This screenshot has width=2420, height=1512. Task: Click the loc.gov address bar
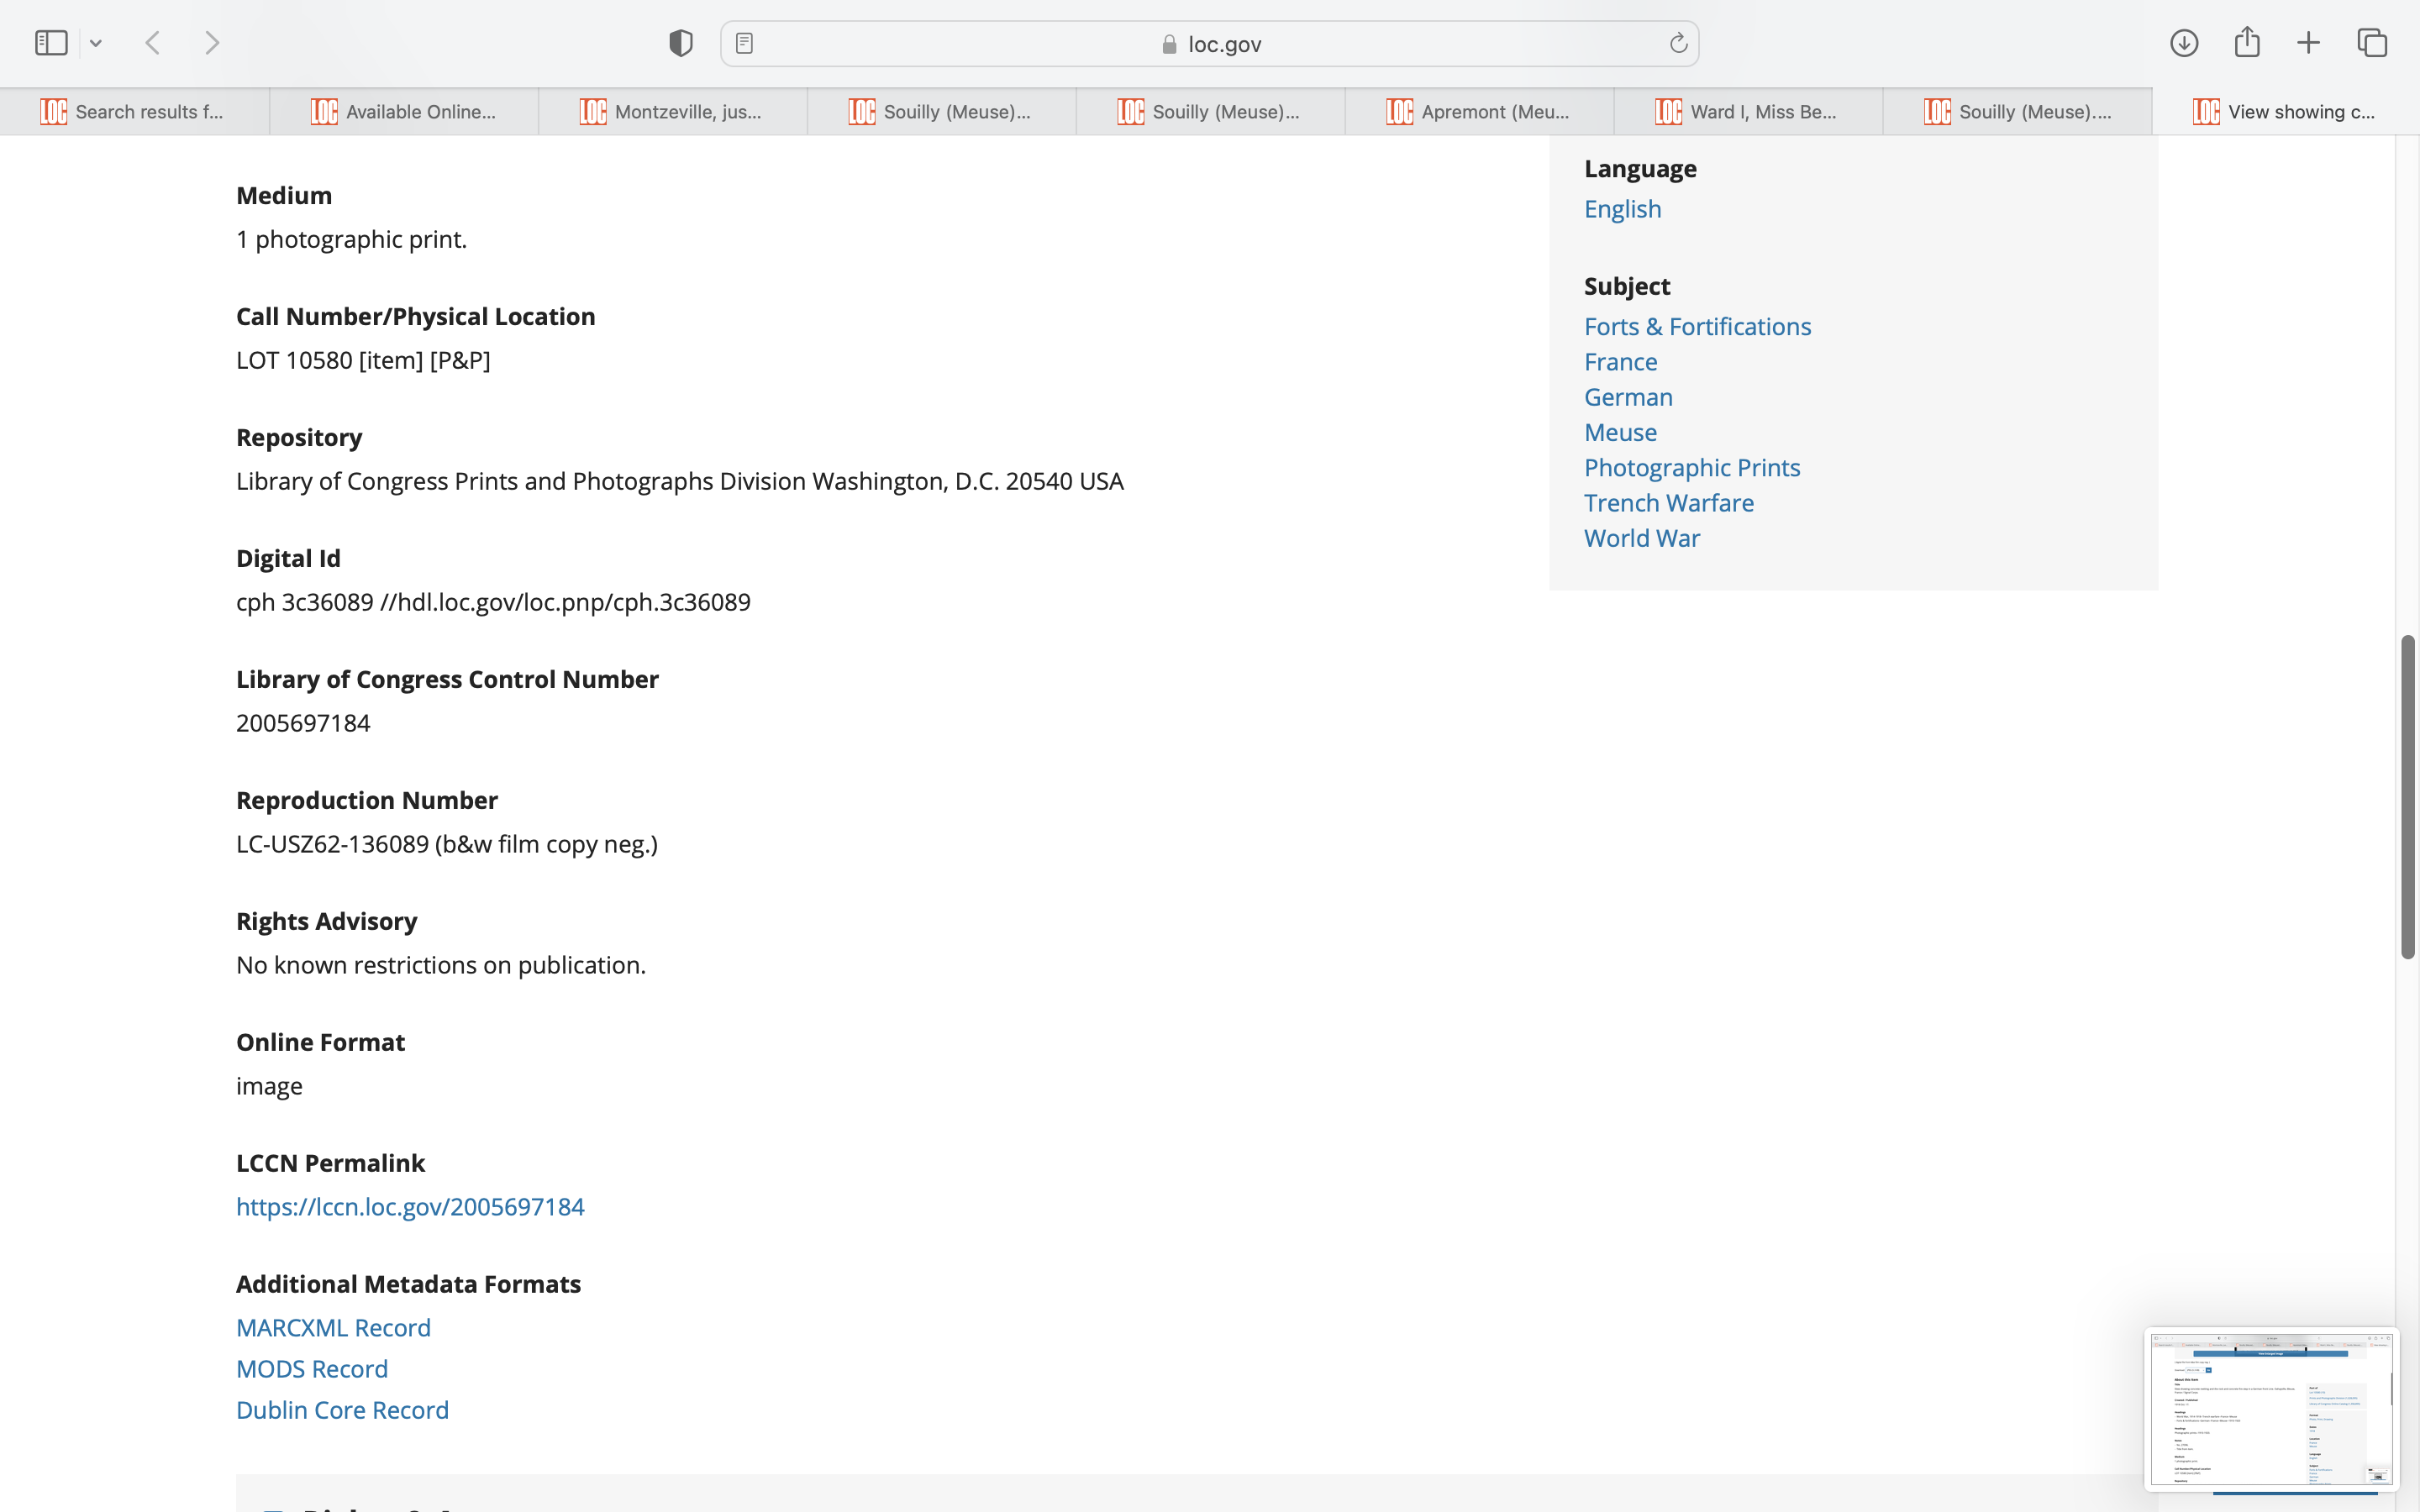click(x=1210, y=44)
